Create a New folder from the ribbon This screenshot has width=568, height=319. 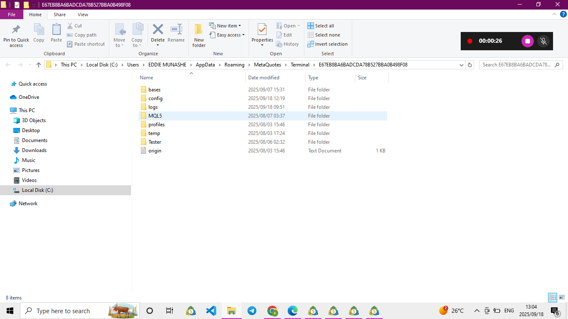tap(199, 35)
